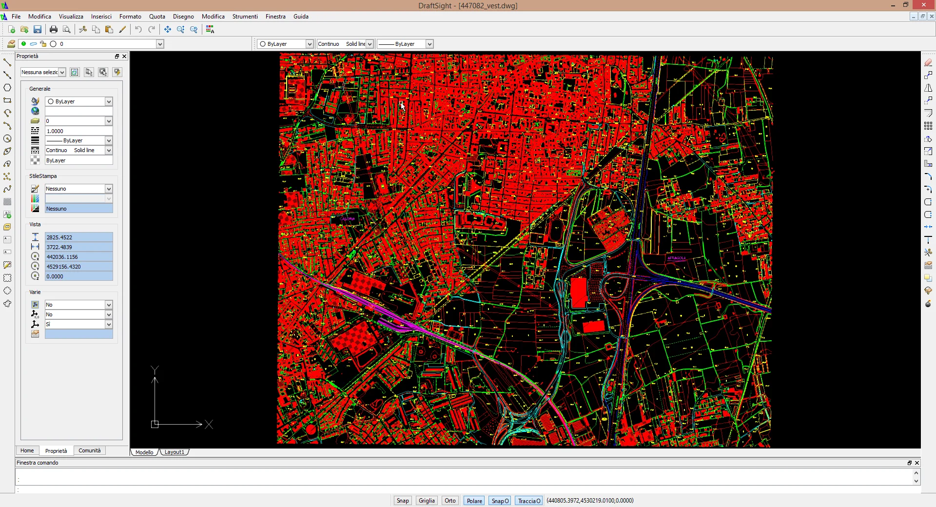Viewport: 936px width, 507px height.
Task: Open the layer selector dropdown
Action: 159,44
